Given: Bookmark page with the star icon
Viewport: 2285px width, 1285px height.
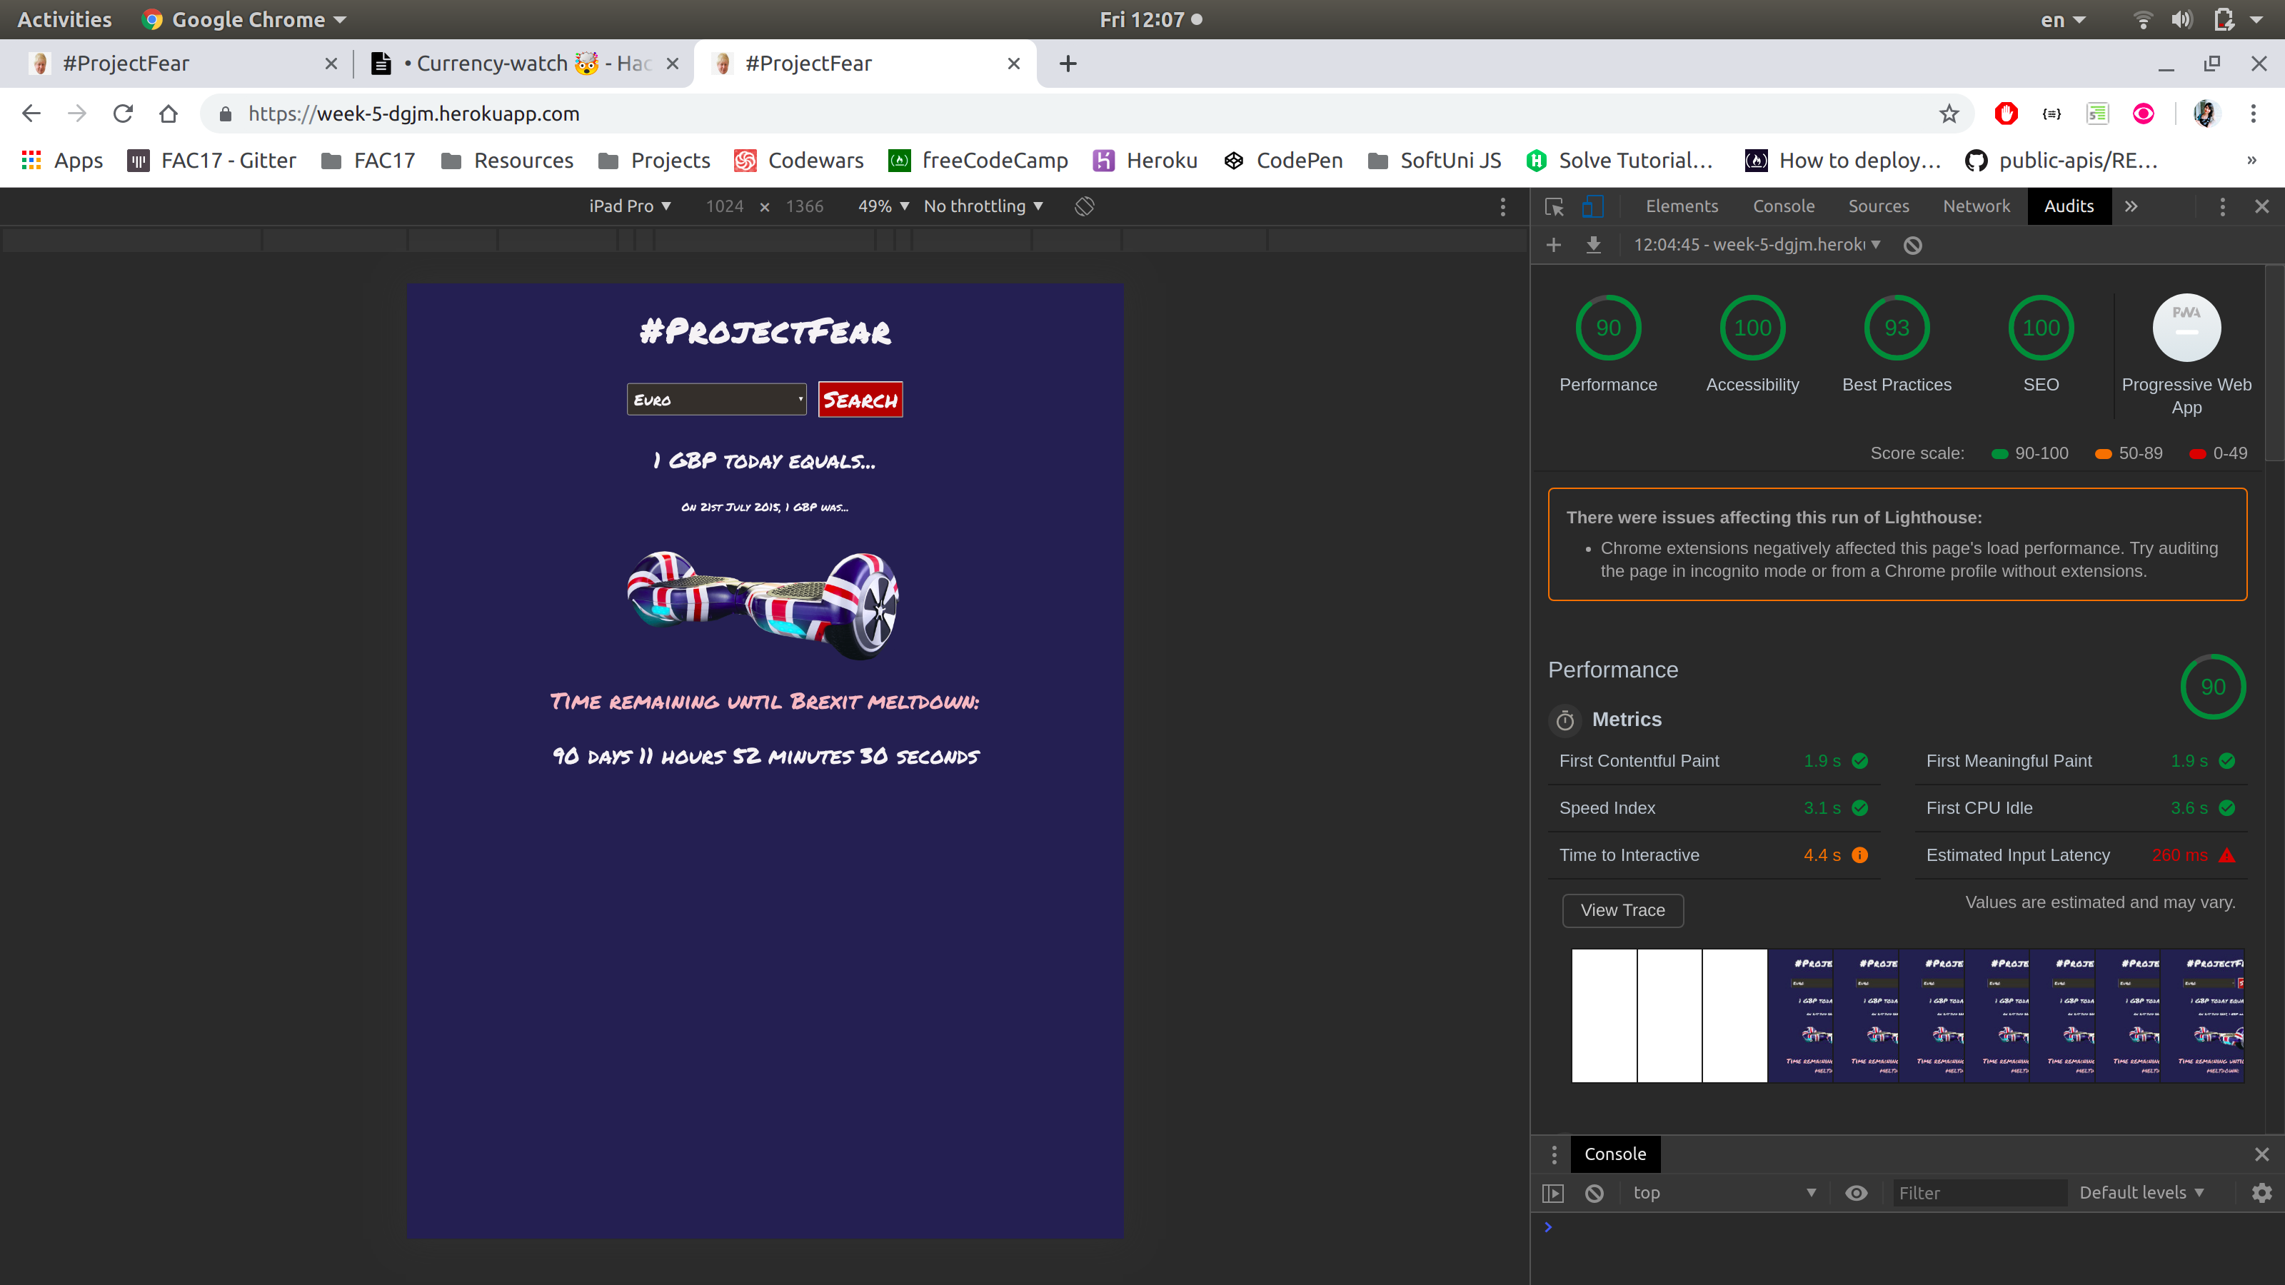Looking at the screenshot, I should point(1948,114).
